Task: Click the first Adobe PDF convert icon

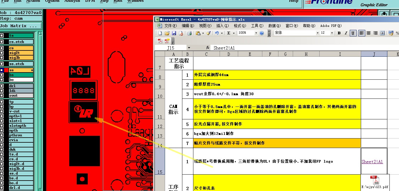Action: point(160,41)
